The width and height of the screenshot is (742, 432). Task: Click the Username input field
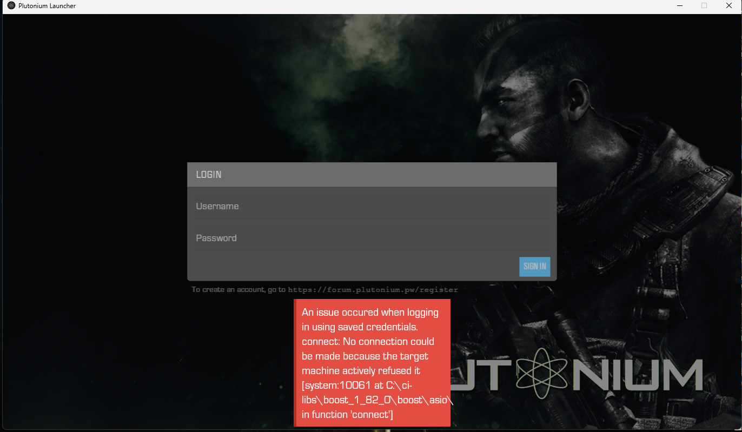[372, 207]
